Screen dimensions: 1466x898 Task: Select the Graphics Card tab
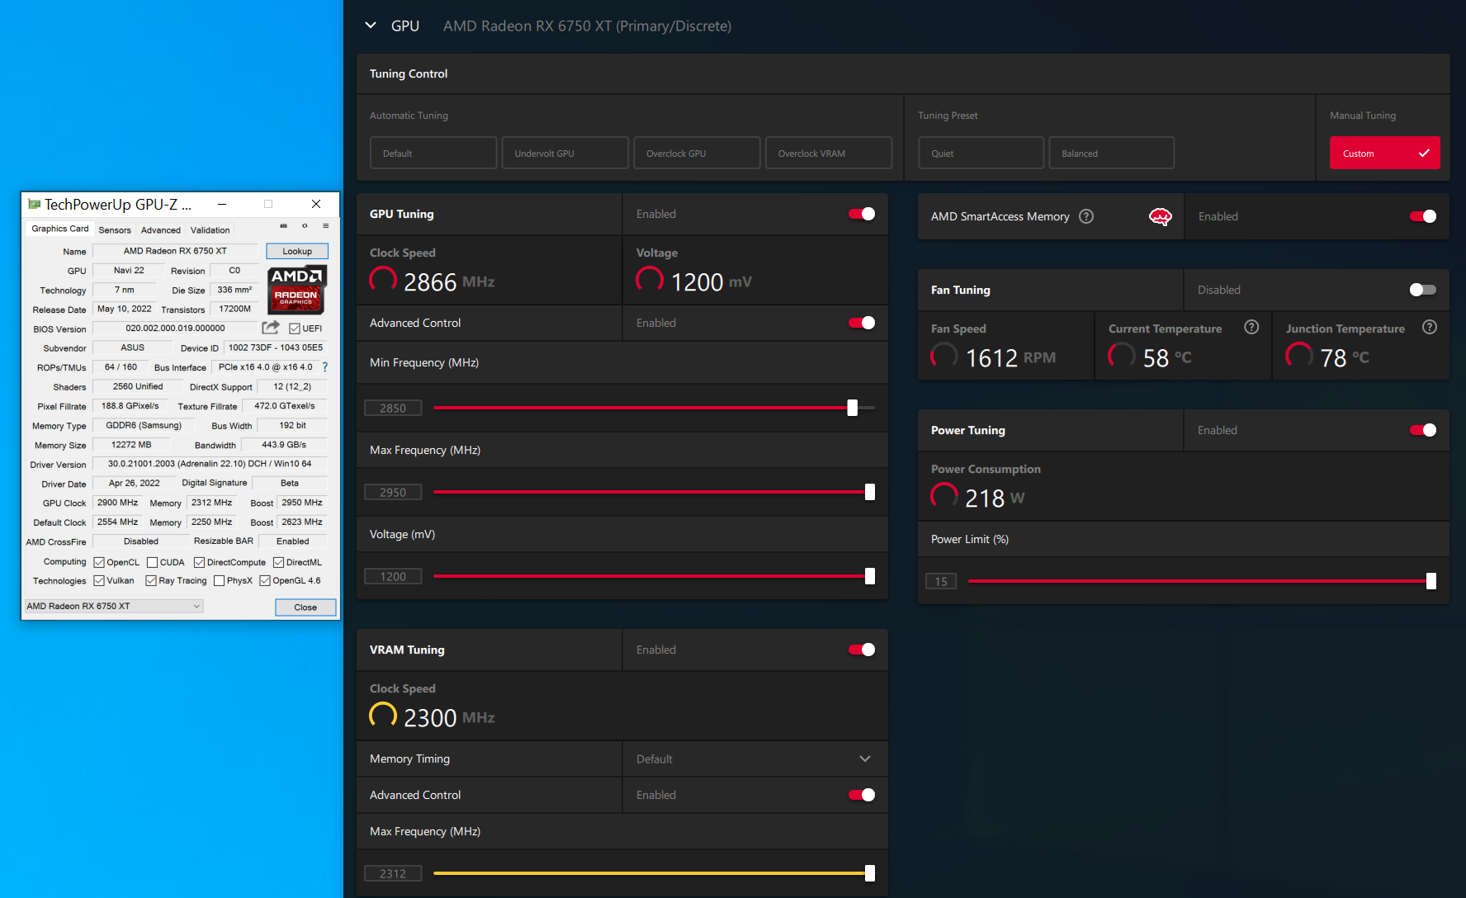coord(59,229)
